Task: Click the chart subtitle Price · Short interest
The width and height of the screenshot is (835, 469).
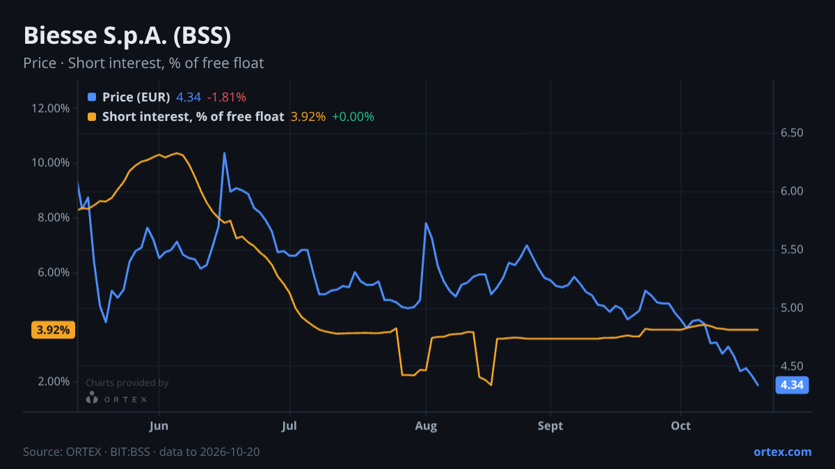Action: tap(143, 63)
